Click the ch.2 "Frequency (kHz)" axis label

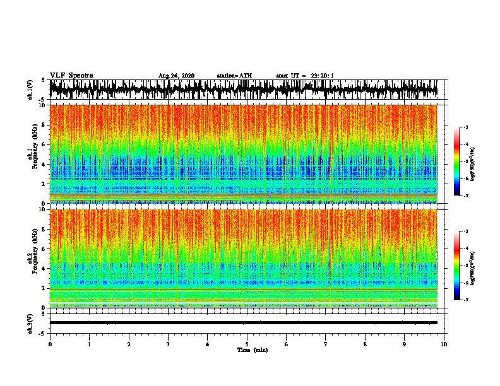click(35, 251)
